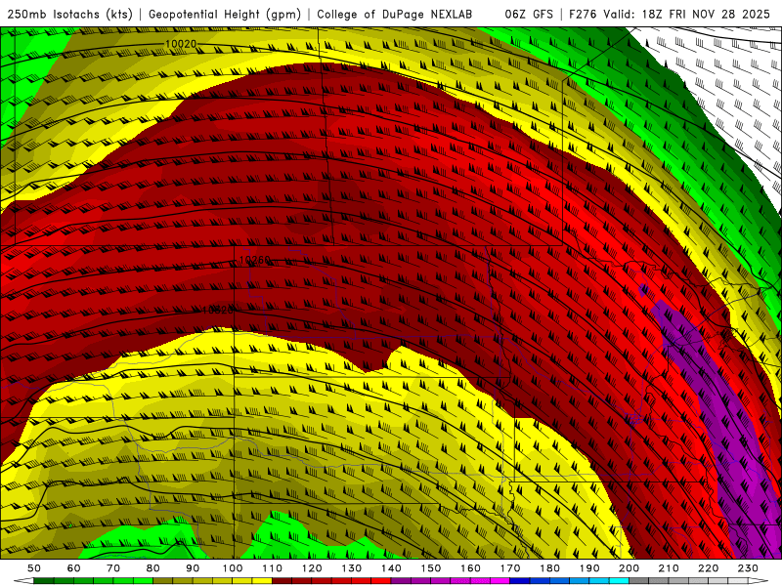Click the cyan legend swatch just before 200
Screen dimensions: 782x586
coord(619,581)
